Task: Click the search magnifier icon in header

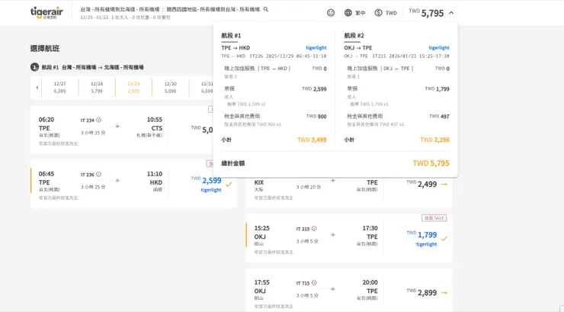Action: (x=266, y=9)
